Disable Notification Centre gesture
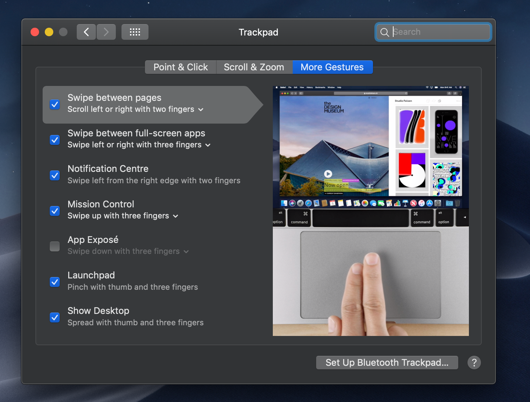 (55, 175)
